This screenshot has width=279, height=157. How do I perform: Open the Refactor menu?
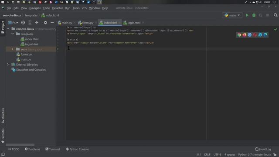58,8
